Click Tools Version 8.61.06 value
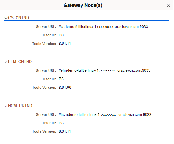 pos(65,88)
